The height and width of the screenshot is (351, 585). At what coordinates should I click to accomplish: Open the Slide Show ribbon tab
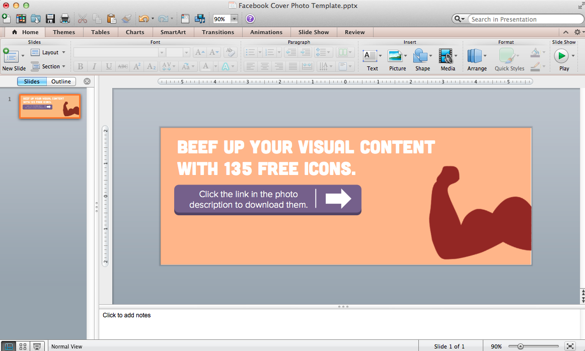[313, 32]
